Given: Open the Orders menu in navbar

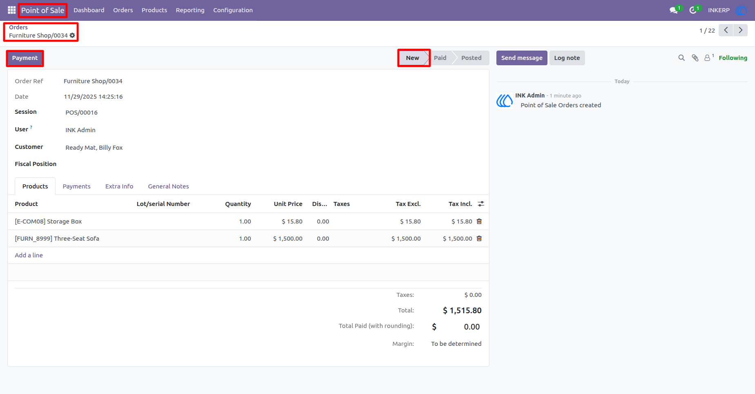Looking at the screenshot, I should (123, 10).
